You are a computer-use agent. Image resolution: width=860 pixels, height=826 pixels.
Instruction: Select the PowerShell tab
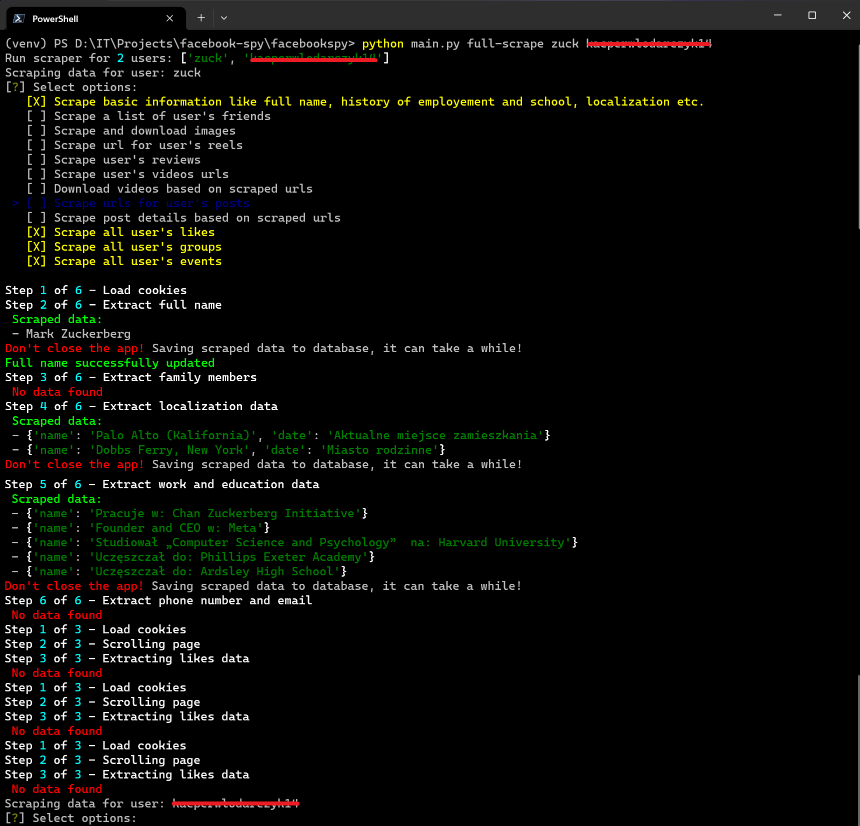pos(96,19)
